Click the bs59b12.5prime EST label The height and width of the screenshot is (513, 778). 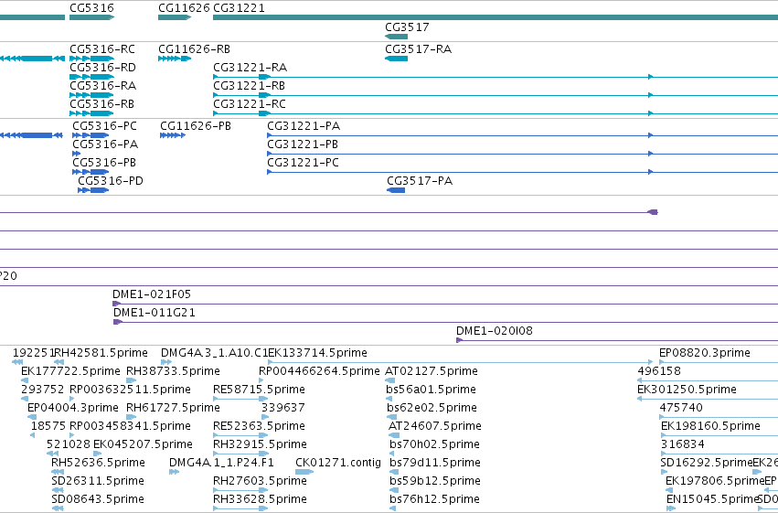coord(435,481)
